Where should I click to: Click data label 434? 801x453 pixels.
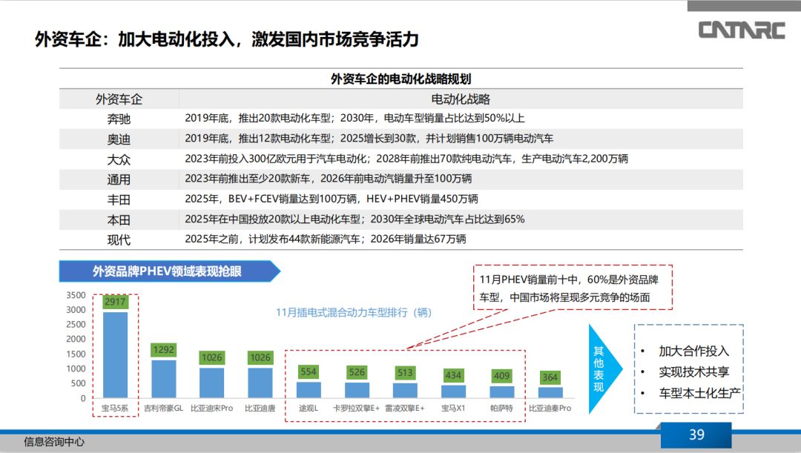(453, 375)
